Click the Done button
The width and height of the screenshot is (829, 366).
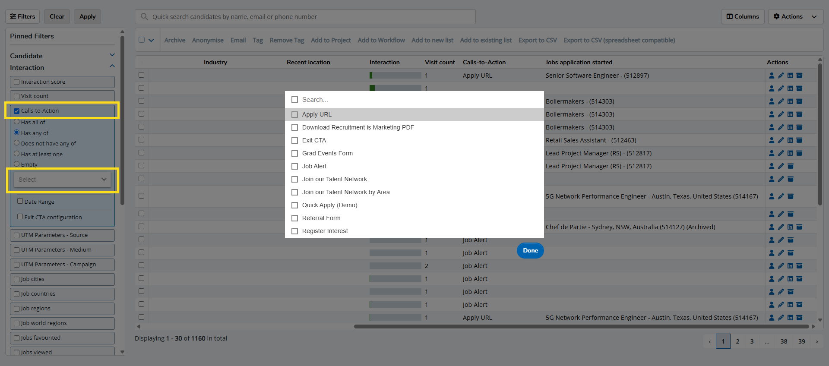coord(530,250)
